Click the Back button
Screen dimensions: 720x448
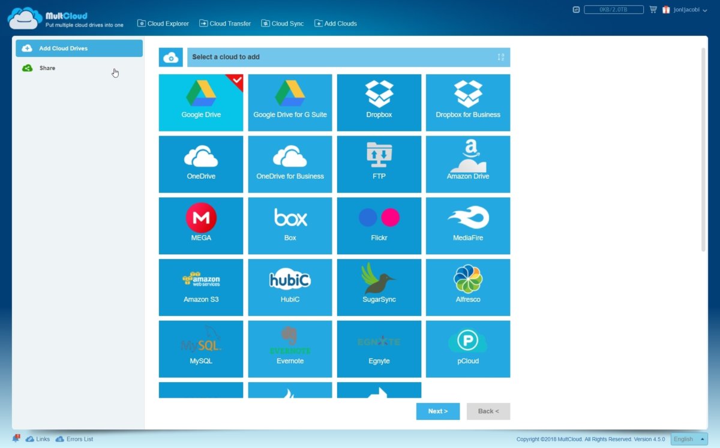[x=488, y=411]
